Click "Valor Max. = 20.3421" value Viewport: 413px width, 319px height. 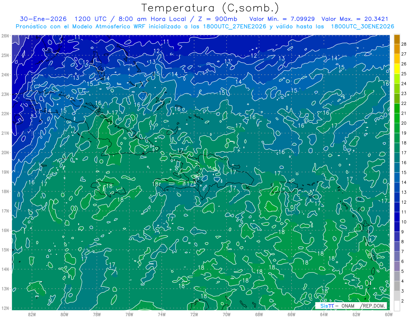tap(354, 19)
